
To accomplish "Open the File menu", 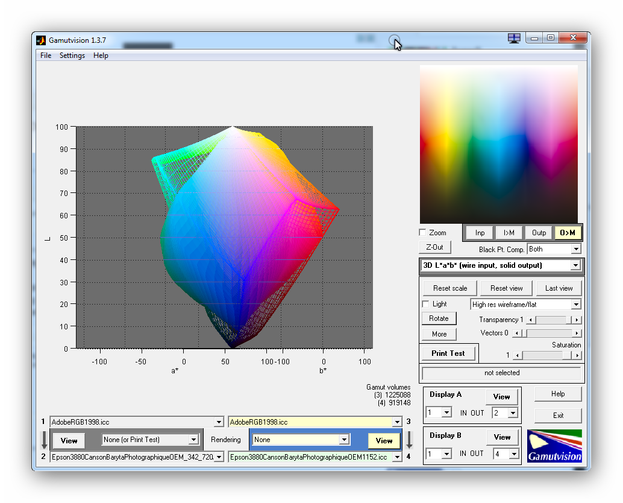I will pos(46,55).
